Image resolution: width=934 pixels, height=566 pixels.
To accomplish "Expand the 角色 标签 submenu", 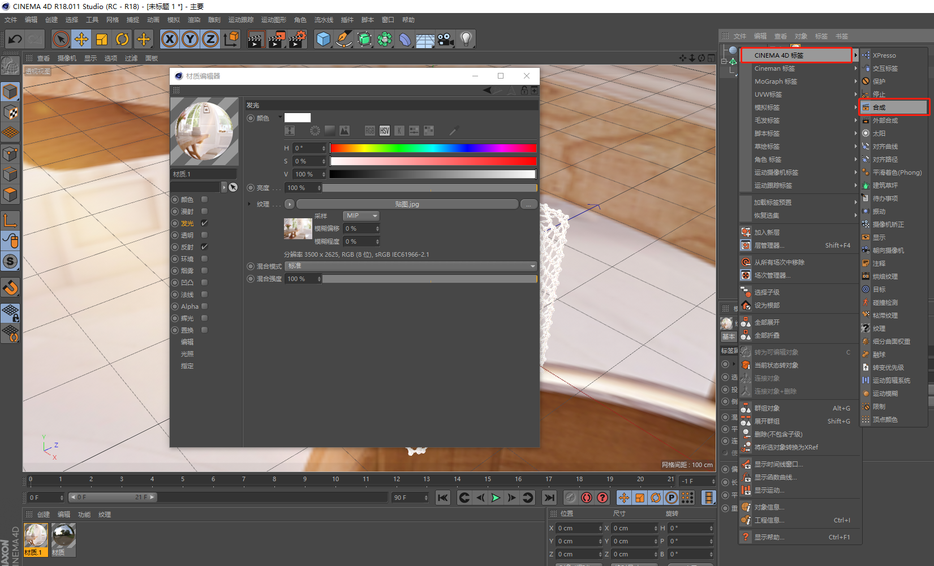I will click(799, 159).
